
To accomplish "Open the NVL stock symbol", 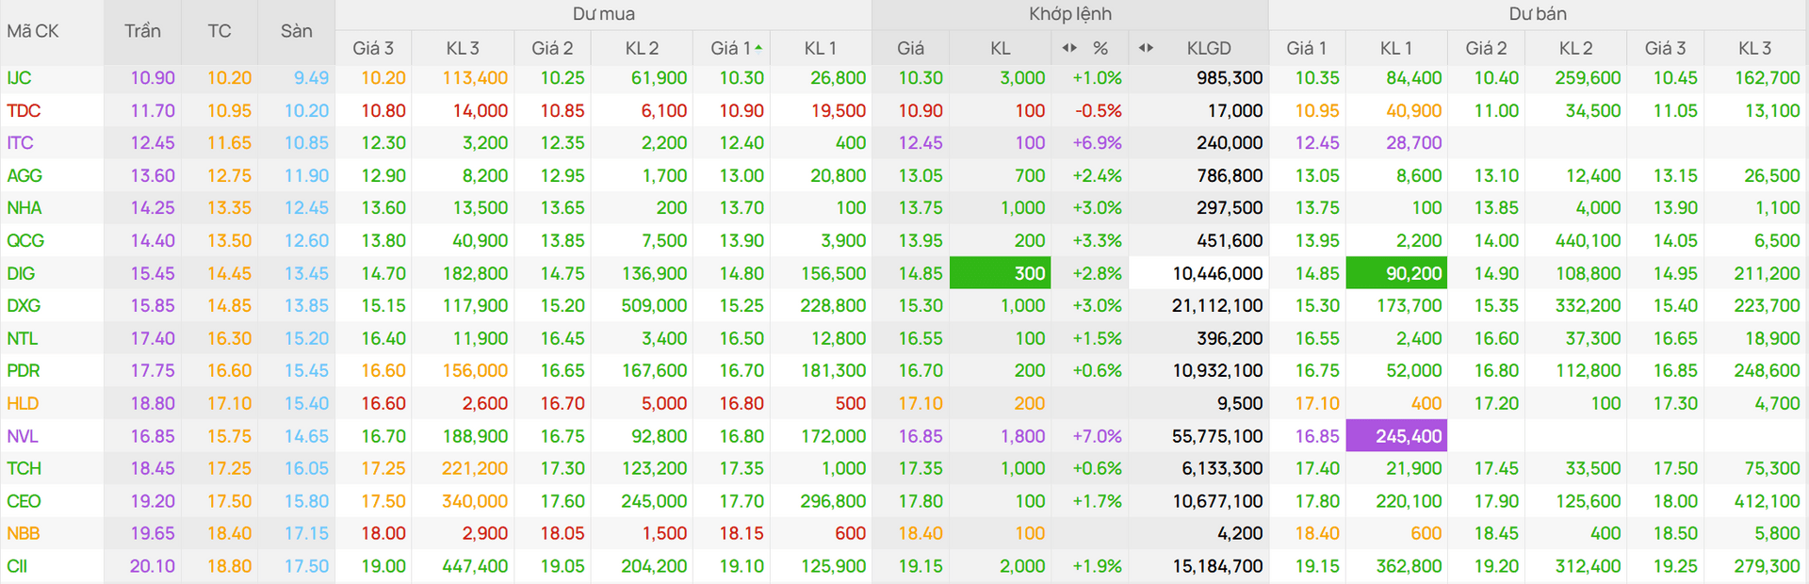I will pyautogui.click(x=23, y=436).
